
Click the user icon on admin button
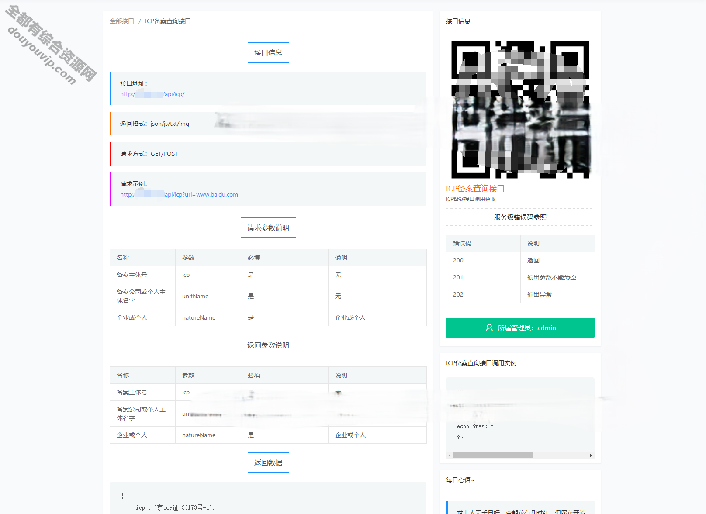pyautogui.click(x=489, y=328)
